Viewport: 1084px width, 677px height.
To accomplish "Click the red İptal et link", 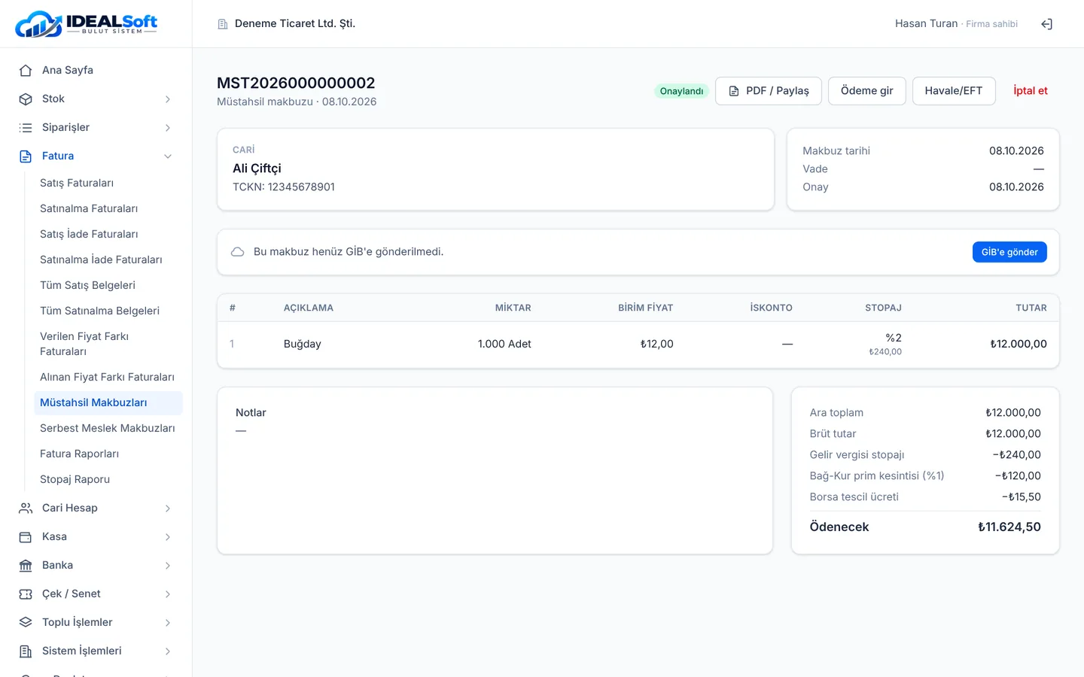I will click(1031, 91).
